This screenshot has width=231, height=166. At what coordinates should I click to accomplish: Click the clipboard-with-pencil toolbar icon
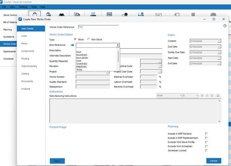click(48, 14)
